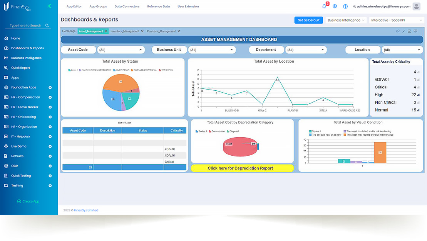Open the Business Intelligence dropdown
Viewport: 427px width, 241px height.
[346, 20]
